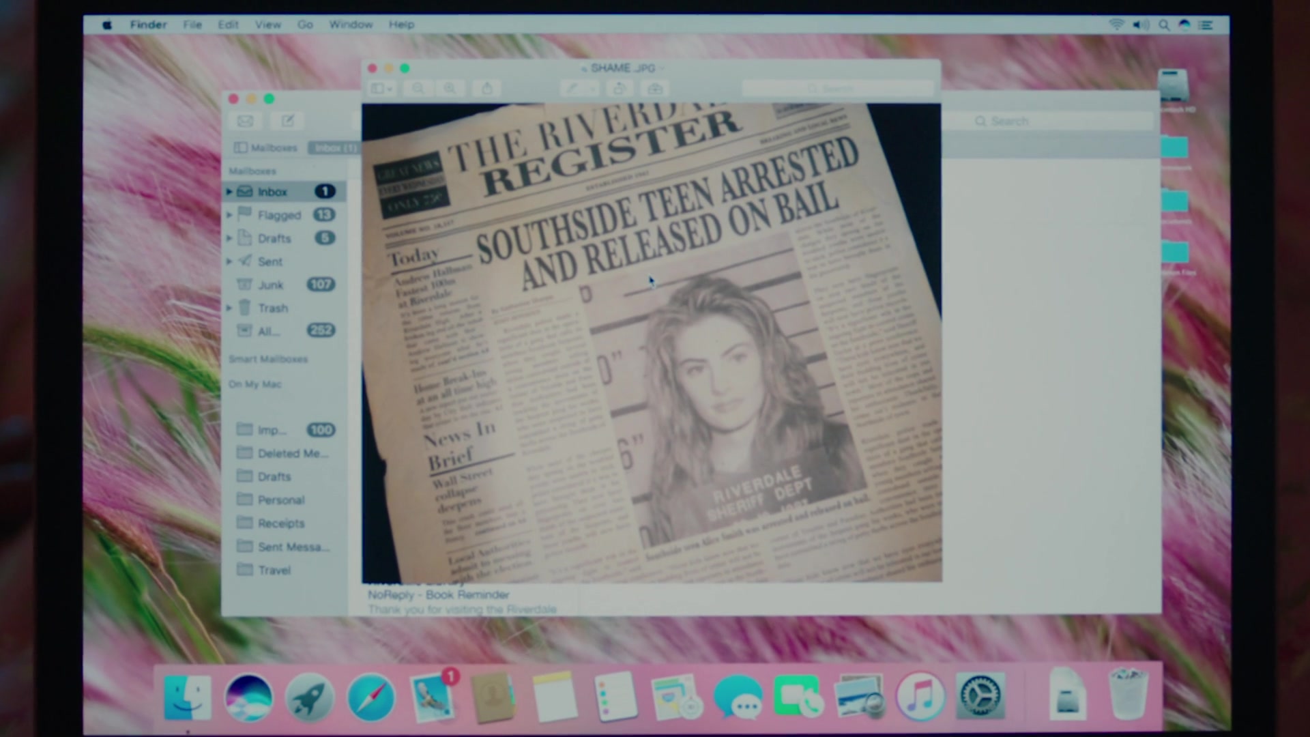The width and height of the screenshot is (1310, 737).
Task: Click Preview zoom out icon
Action: [x=418, y=89]
